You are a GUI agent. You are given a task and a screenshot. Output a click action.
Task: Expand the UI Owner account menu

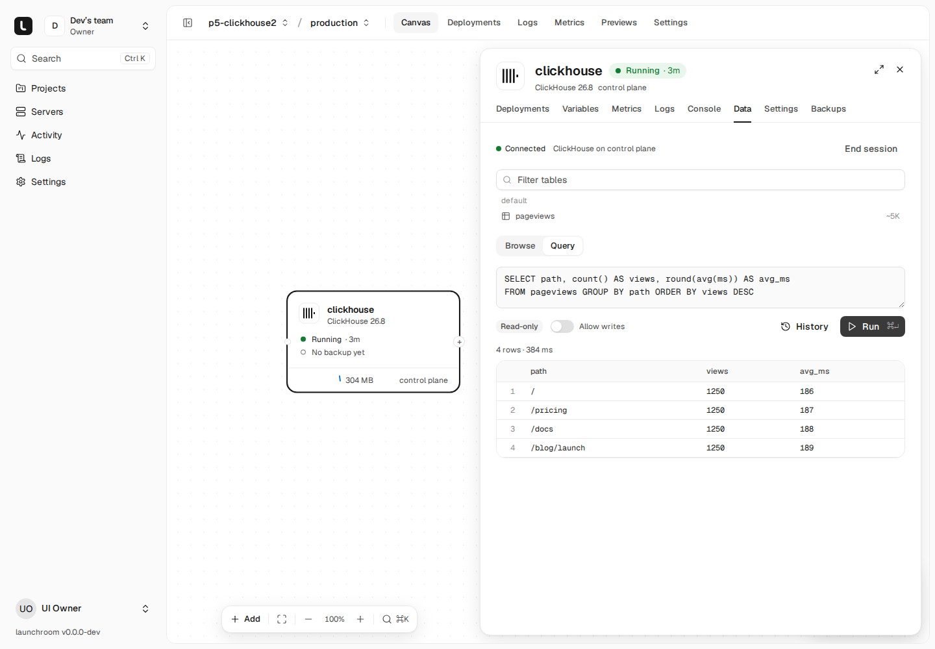pyautogui.click(x=83, y=609)
